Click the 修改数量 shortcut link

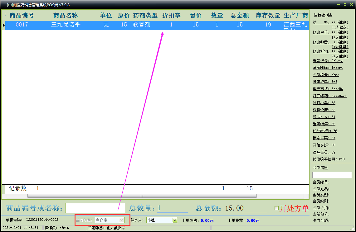(330, 42)
